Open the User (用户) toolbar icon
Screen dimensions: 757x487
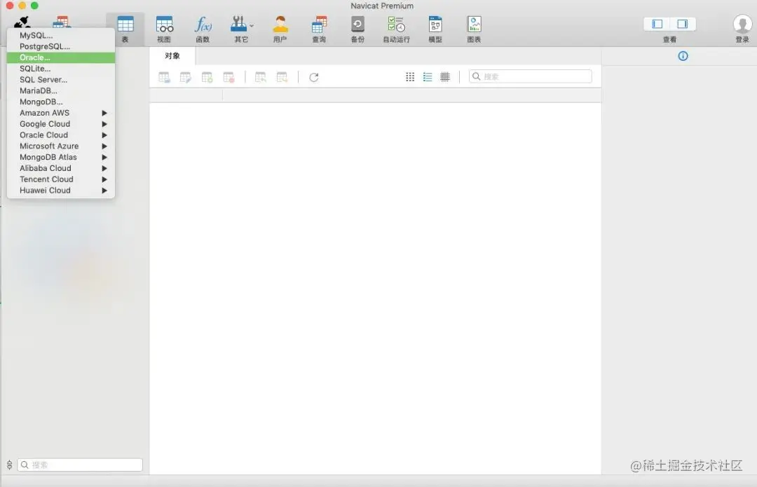[x=280, y=29]
